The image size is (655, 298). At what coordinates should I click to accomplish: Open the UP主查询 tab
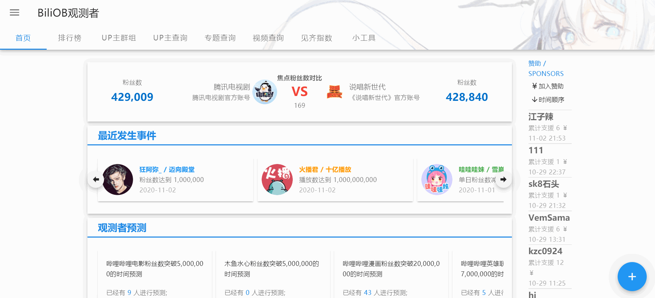[170, 38]
